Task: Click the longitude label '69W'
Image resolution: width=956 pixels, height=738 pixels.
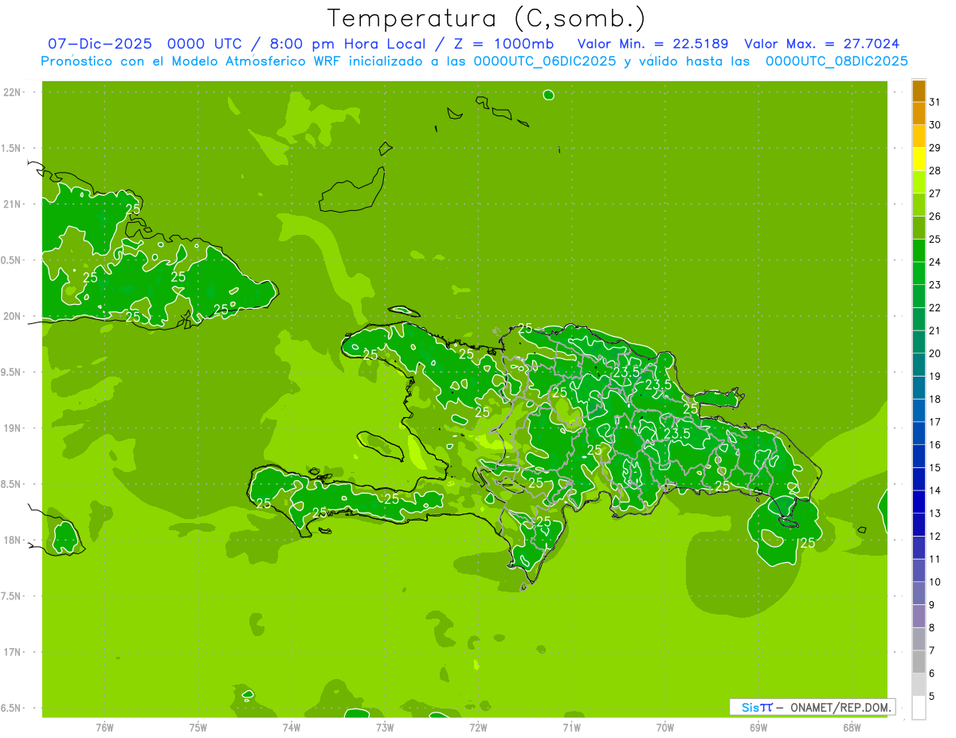Action: (758, 728)
